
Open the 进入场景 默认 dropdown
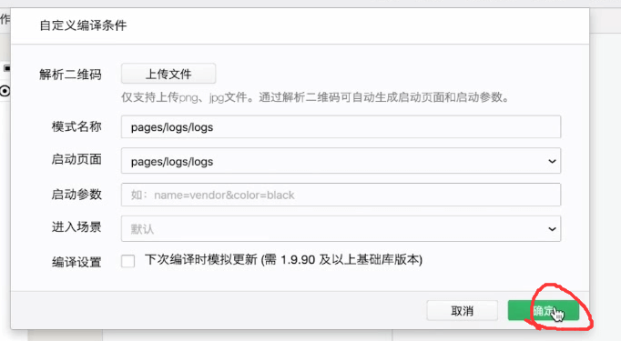[341, 228]
